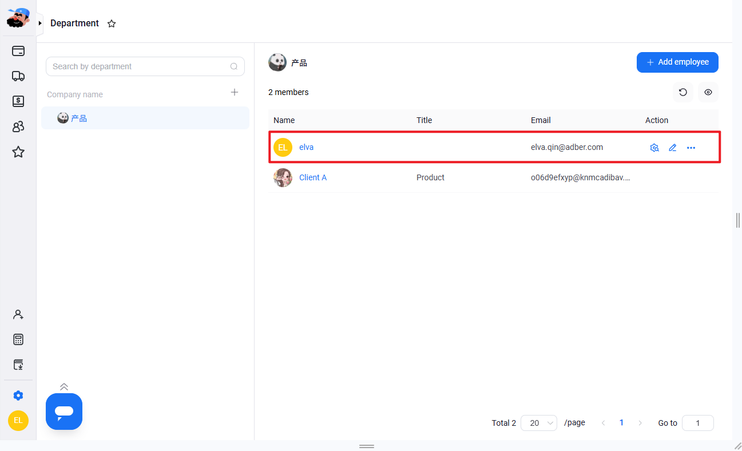Image resolution: width=742 pixels, height=451 pixels.
Task: Click the Action column header
Action: pos(657,120)
